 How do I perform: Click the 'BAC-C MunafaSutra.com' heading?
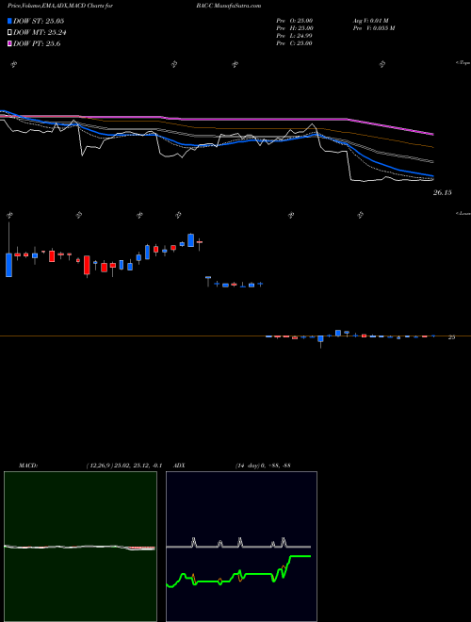pyautogui.click(x=228, y=6)
